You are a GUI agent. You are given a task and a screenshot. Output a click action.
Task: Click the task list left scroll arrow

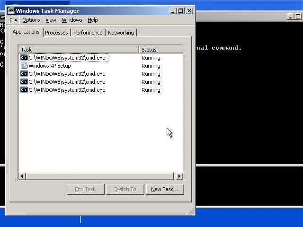(x=22, y=176)
